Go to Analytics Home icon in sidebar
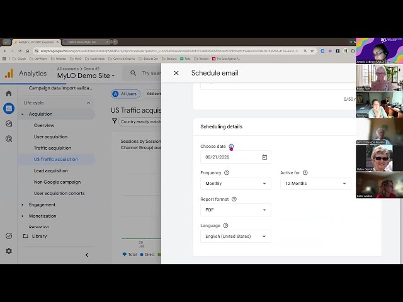The image size is (403, 302). [9, 93]
